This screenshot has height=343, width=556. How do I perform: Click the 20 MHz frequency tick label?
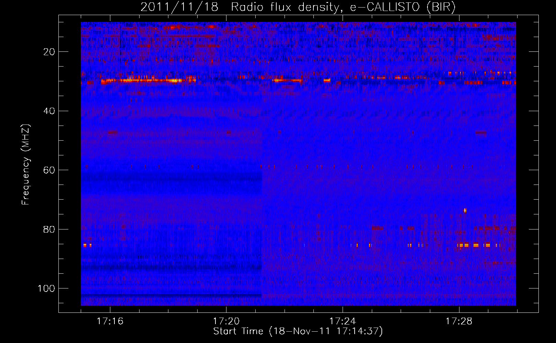(49, 52)
